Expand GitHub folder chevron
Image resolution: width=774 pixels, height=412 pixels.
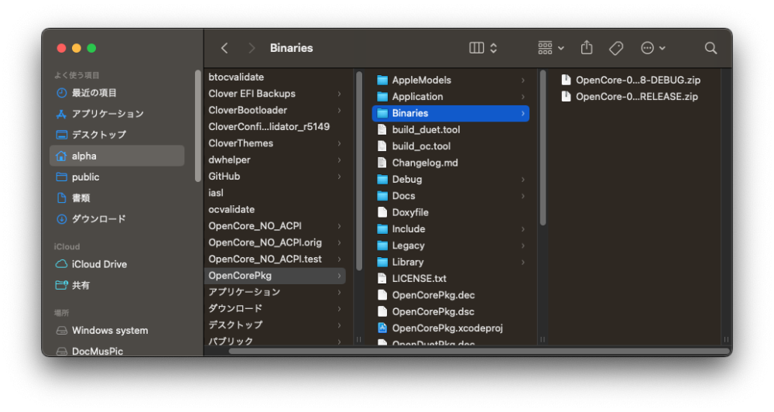(x=339, y=177)
